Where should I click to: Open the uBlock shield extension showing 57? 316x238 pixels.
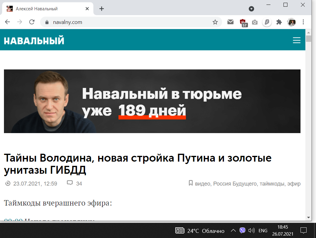click(243, 23)
